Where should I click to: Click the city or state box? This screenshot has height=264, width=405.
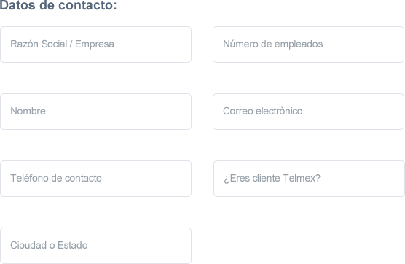pos(95,246)
